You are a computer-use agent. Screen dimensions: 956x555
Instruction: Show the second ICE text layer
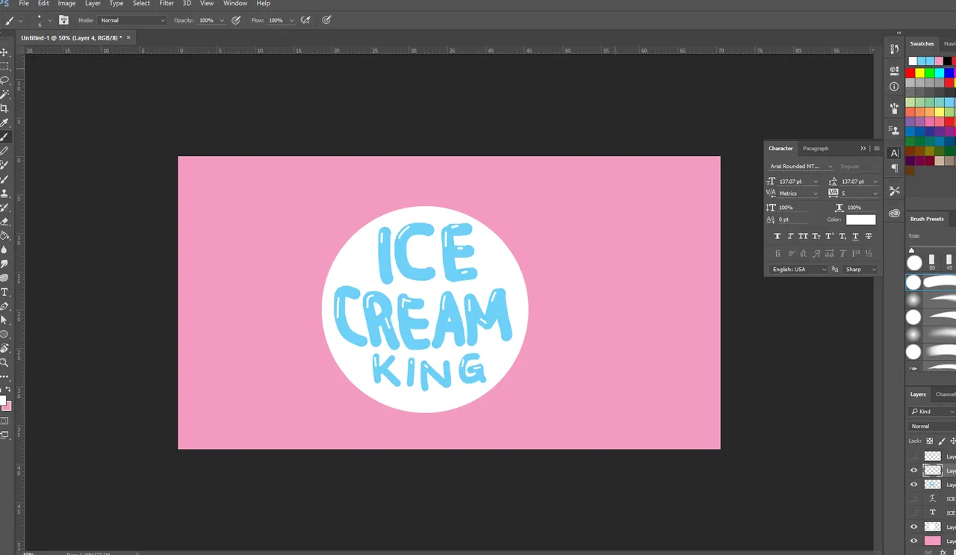click(913, 512)
